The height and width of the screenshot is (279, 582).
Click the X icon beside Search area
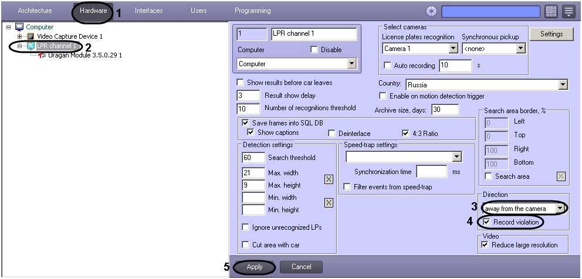(x=561, y=176)
